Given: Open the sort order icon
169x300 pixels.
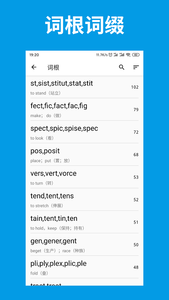Looking at the screenshot, I should [136, 67].
